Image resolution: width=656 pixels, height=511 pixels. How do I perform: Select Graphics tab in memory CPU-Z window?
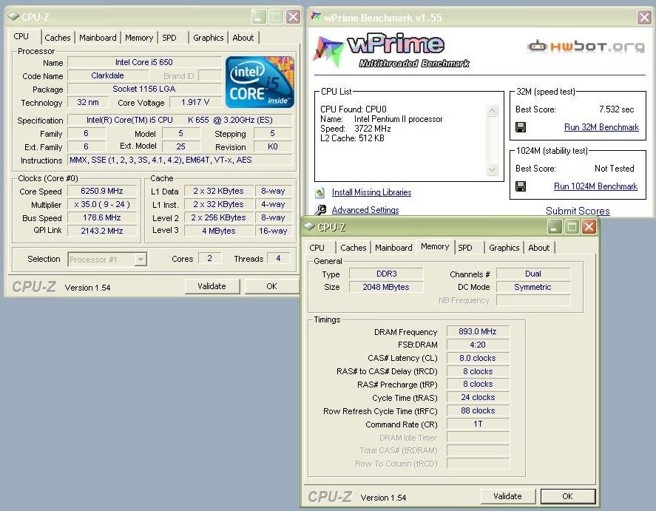[x=504, y=248]
